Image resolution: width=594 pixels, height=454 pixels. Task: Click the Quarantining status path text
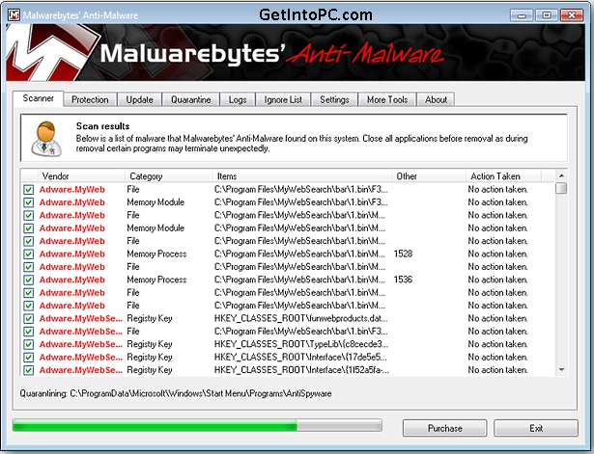click(176, 393)
